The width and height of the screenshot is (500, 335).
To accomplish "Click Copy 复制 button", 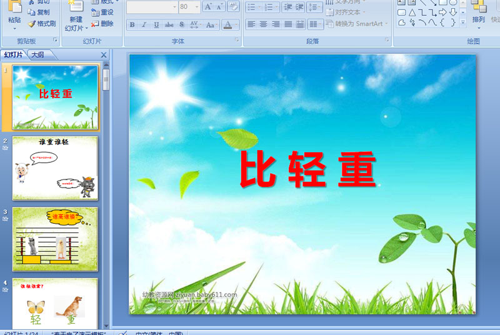I will point(39,12).
